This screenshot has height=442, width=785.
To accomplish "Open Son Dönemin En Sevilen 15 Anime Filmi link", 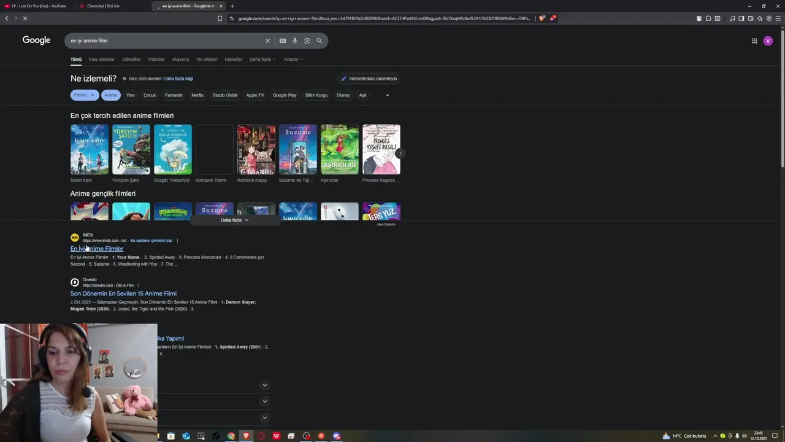I will click(x=123, y=293).
